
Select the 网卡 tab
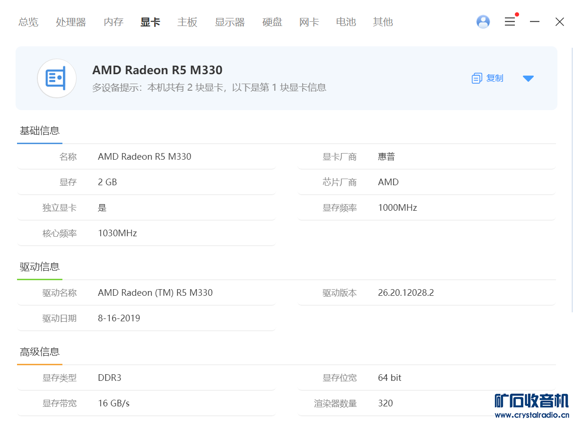(309, 22)
